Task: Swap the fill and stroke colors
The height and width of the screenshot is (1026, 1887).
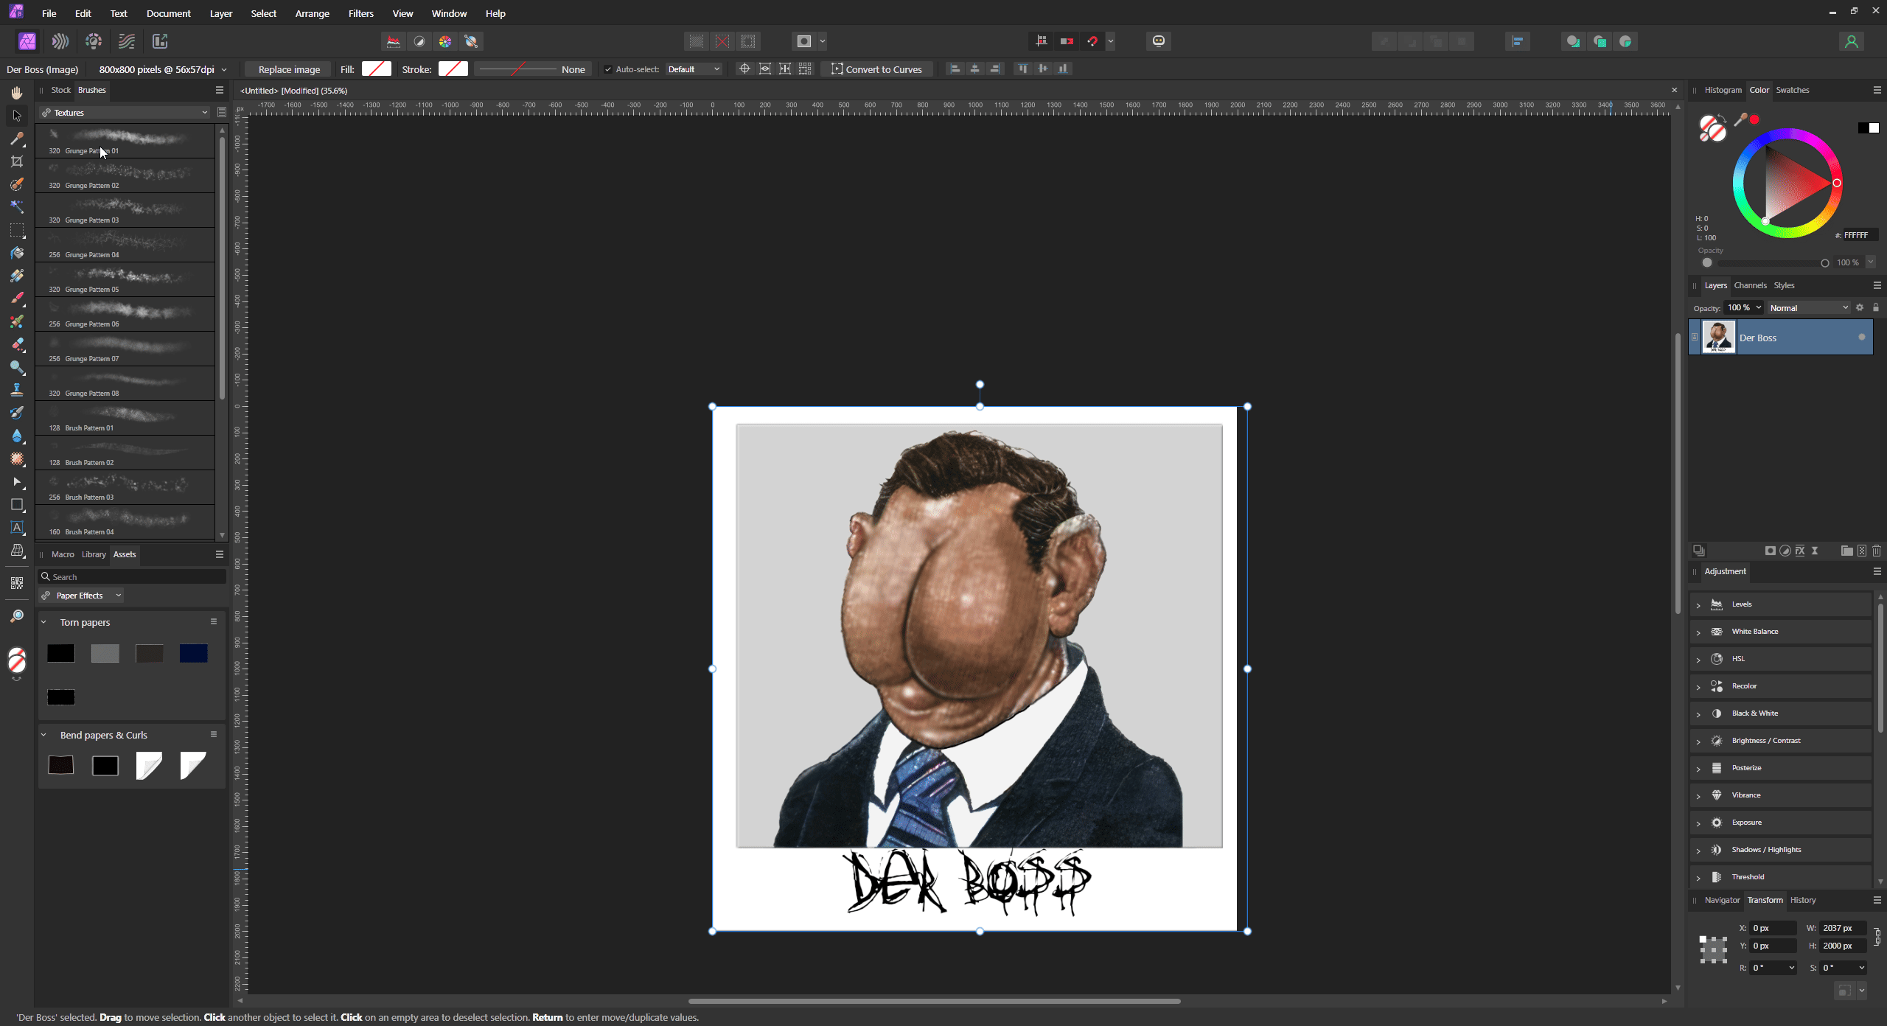Action: click(1721, 117)
